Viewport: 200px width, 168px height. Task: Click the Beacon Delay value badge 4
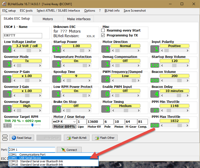pyautogui.click(x=155, y=94)
